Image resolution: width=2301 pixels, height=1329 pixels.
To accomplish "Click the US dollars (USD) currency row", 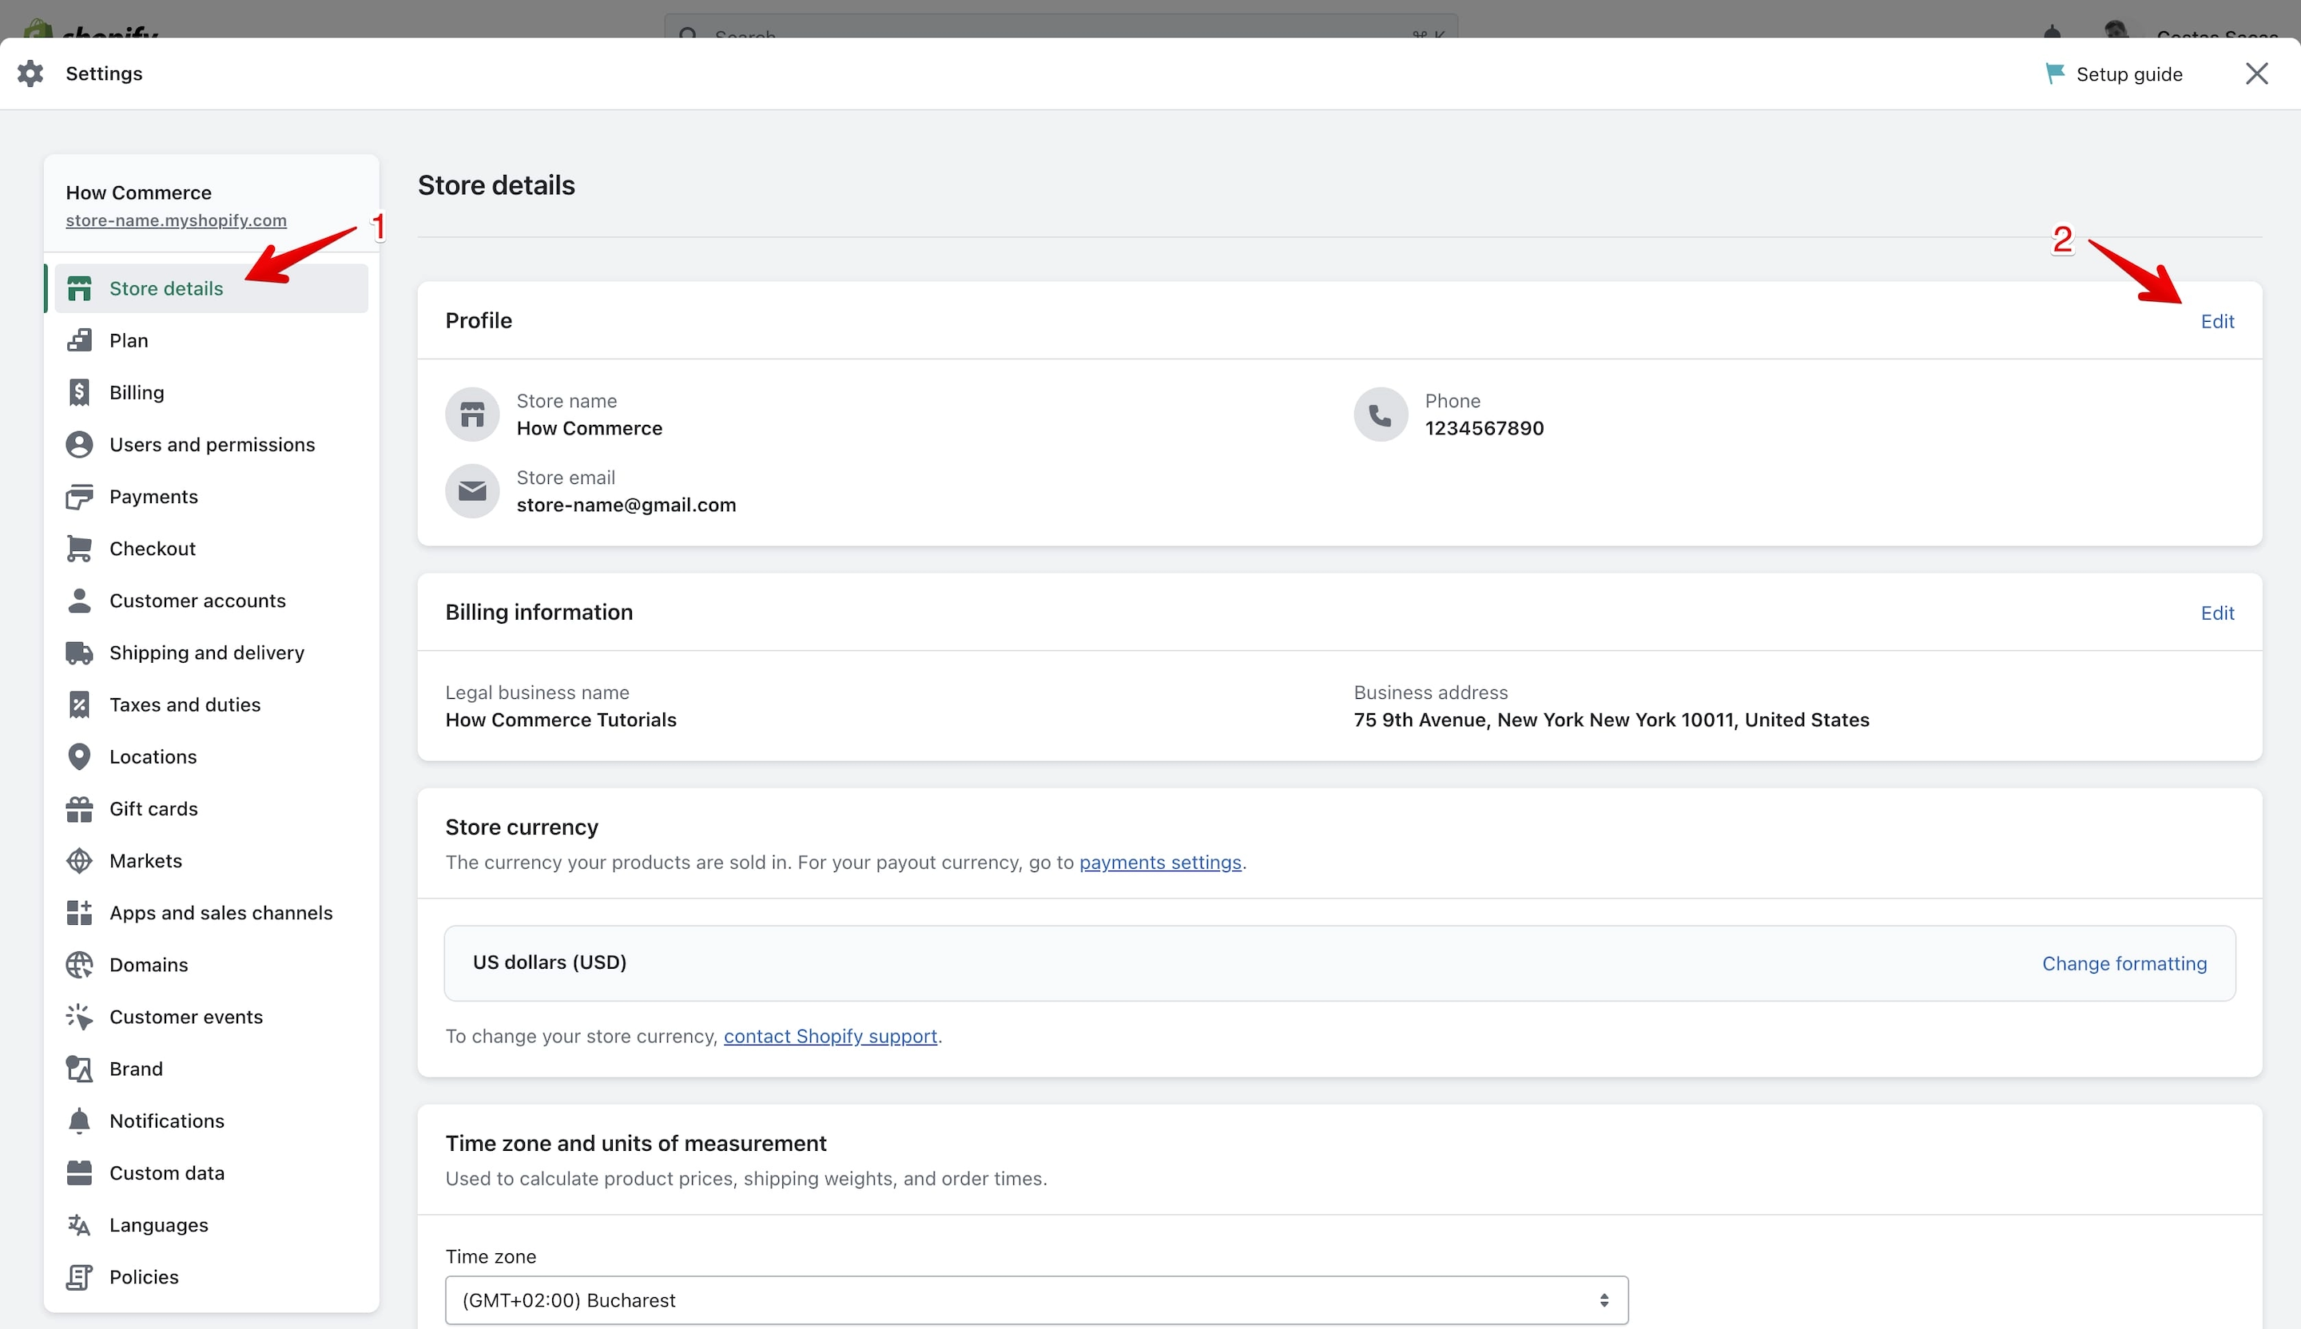I will coord(1340,963).
